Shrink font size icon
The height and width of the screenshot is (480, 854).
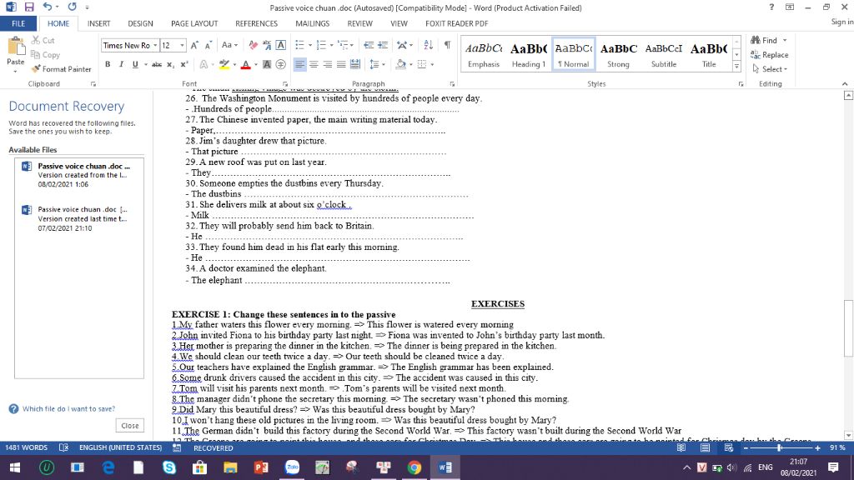pos(208,45)
